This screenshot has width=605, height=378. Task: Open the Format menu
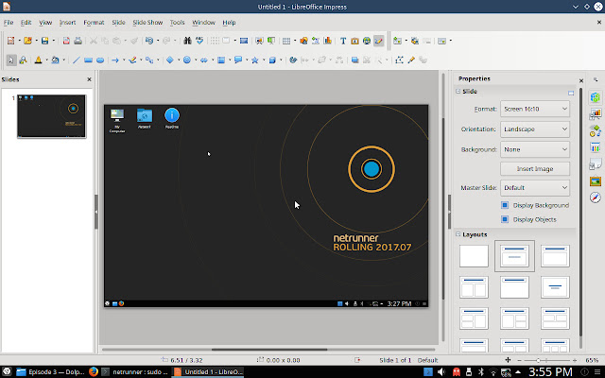click(x=94, y=22)
